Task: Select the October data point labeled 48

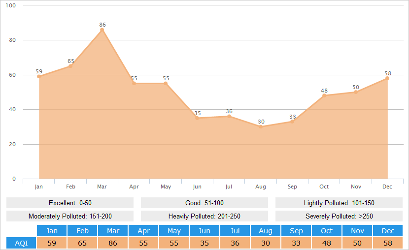Action: click(324, 95)
